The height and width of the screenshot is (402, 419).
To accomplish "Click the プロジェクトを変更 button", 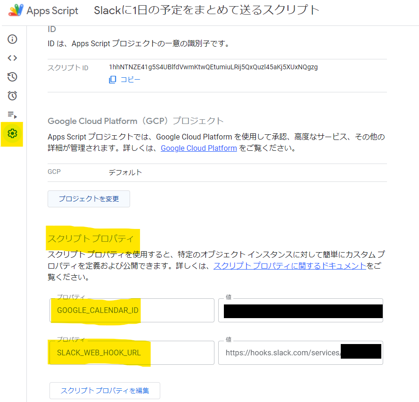I will [89, 199].
